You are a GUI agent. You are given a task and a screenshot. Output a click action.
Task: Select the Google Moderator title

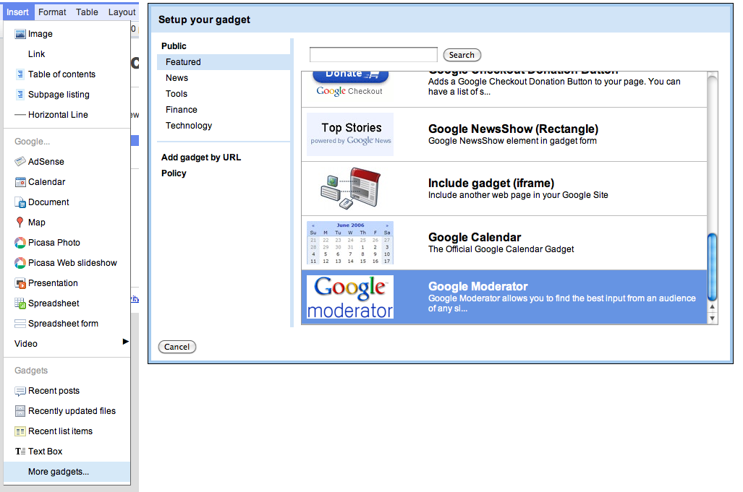[477, 286]
